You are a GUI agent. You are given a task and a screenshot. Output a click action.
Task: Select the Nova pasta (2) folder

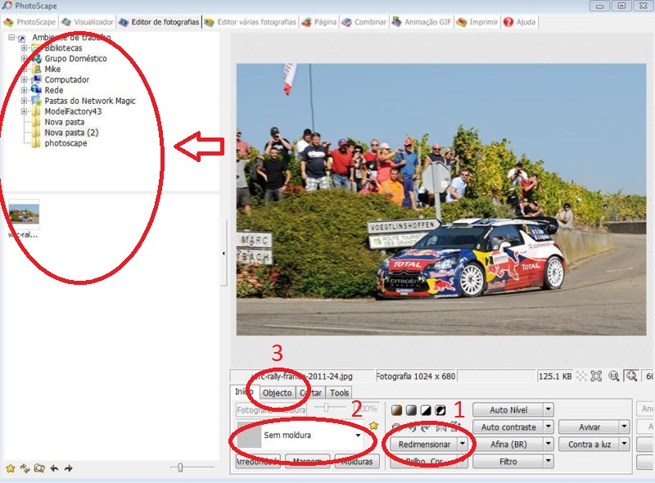pos(71,133)
